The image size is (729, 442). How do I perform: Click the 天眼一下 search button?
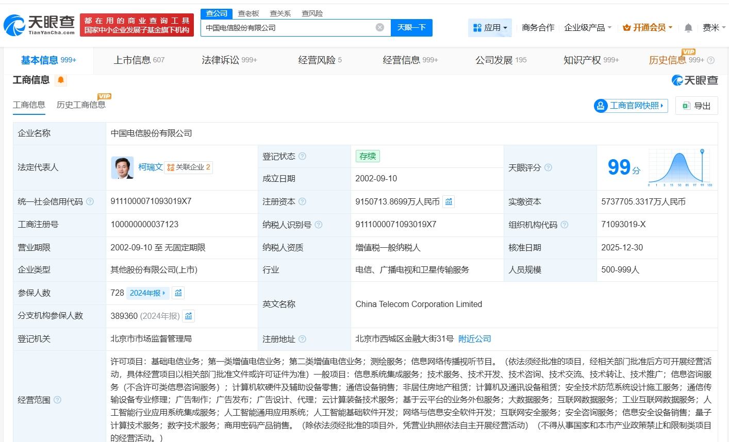click(x=411, y=27)
